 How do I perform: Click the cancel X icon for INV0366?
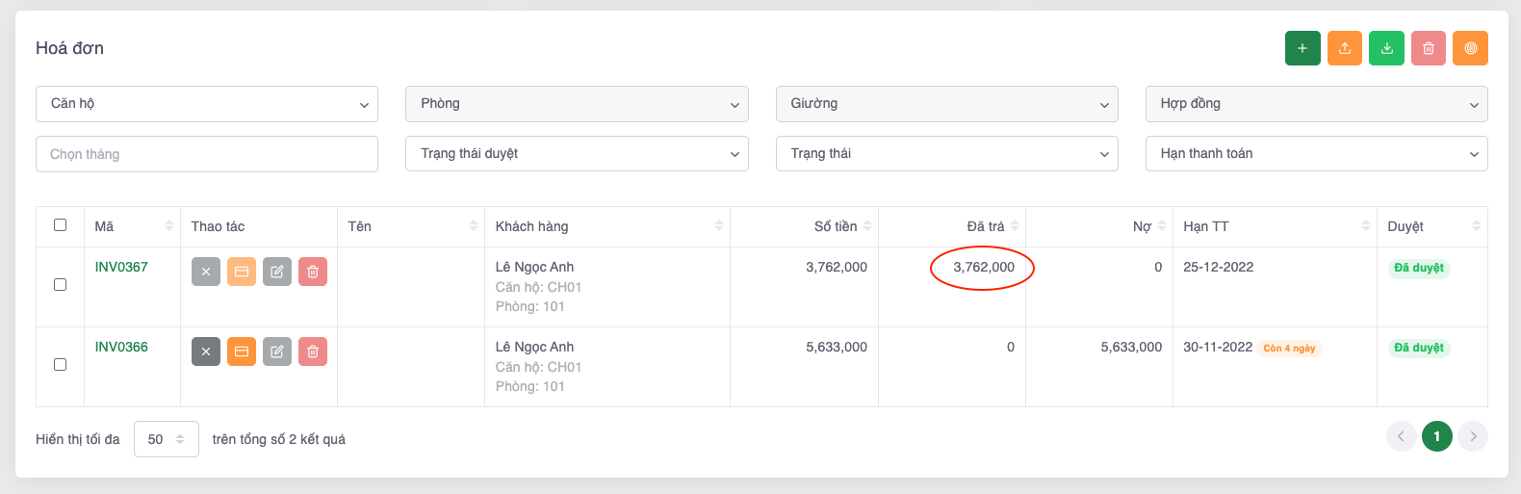tap(206, 351)
